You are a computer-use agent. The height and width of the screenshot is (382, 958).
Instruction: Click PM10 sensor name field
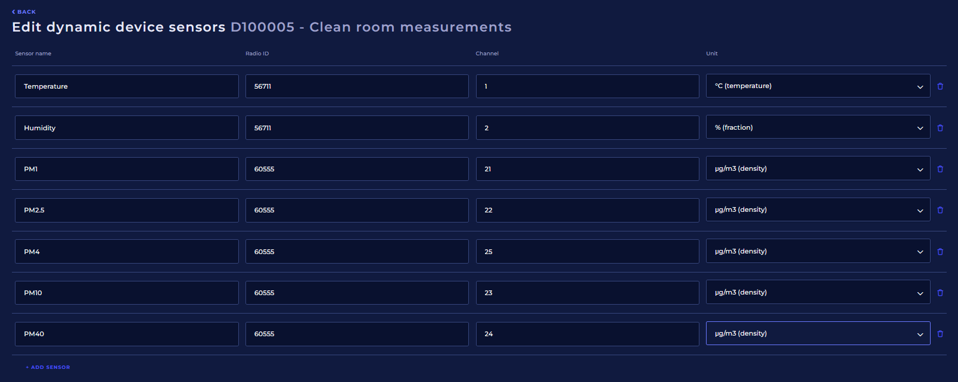point(126,293)
